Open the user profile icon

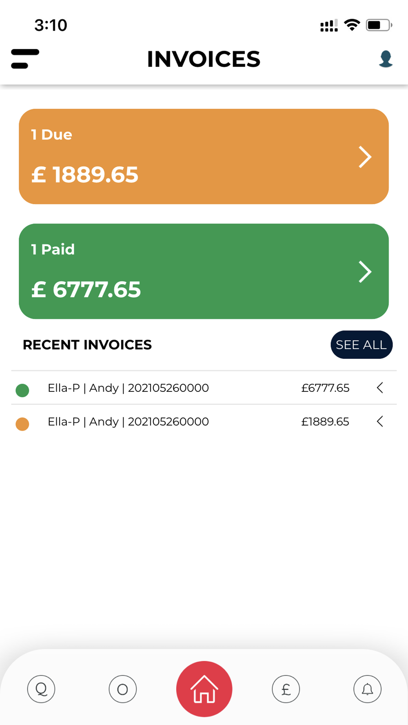click(386, 59)
